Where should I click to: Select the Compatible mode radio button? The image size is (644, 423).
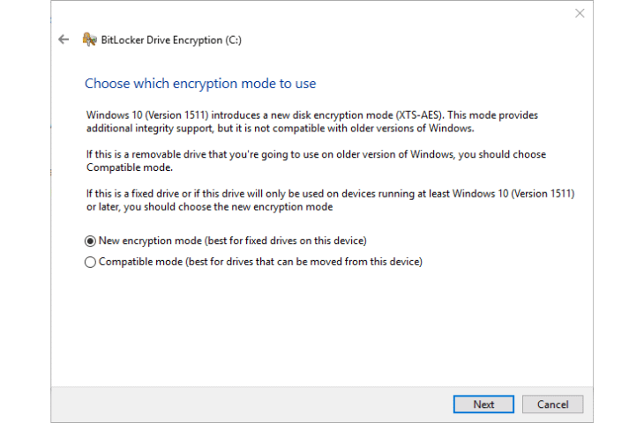(90, 262)
